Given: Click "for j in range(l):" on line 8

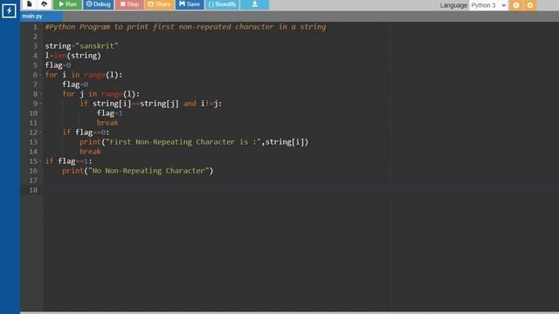Looking at the screenshot, I should tap(101, 94).
